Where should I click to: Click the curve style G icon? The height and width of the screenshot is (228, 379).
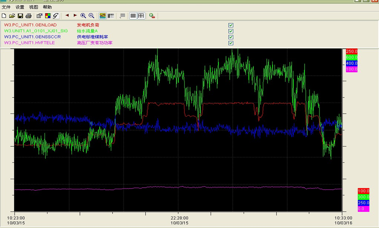pyautogui.click(x=56, y=16)
